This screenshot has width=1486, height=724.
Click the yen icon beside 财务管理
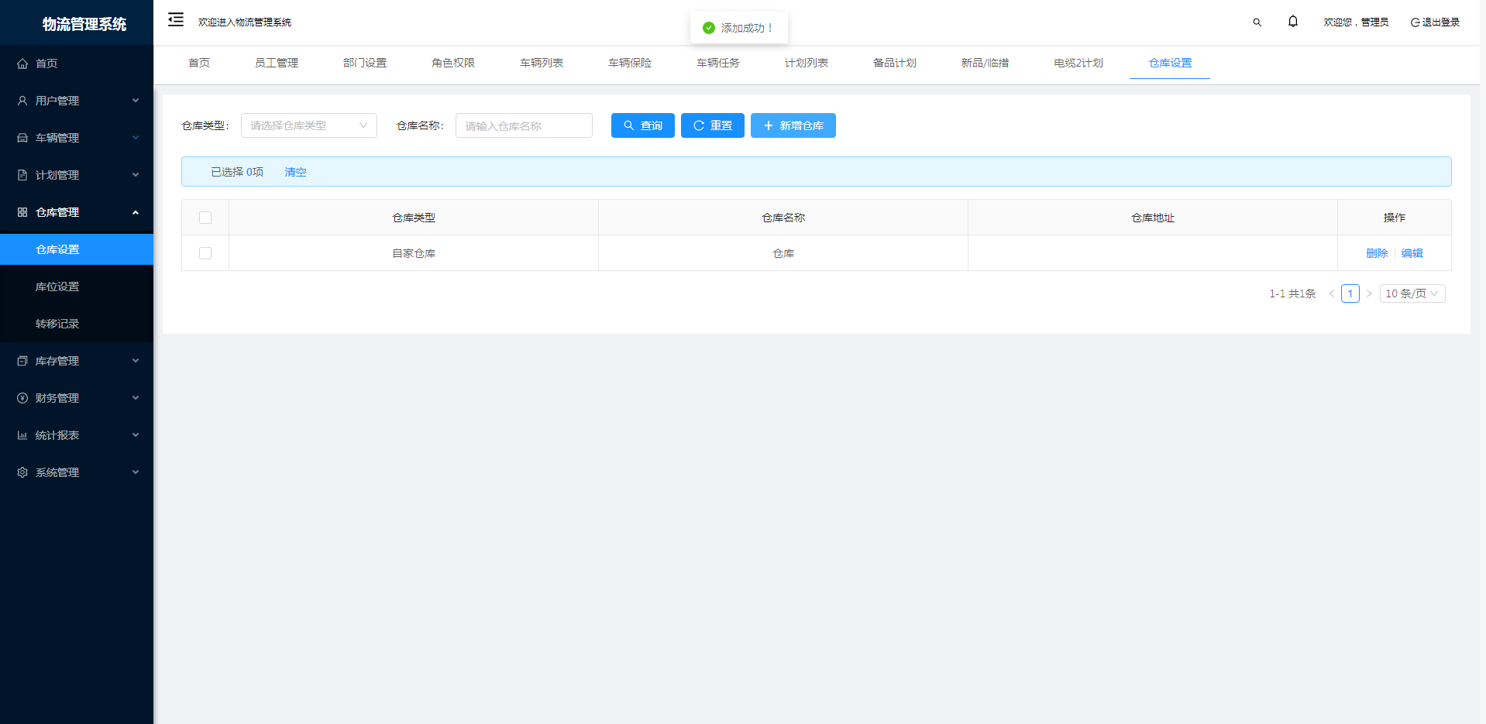(x=22, y=398)
